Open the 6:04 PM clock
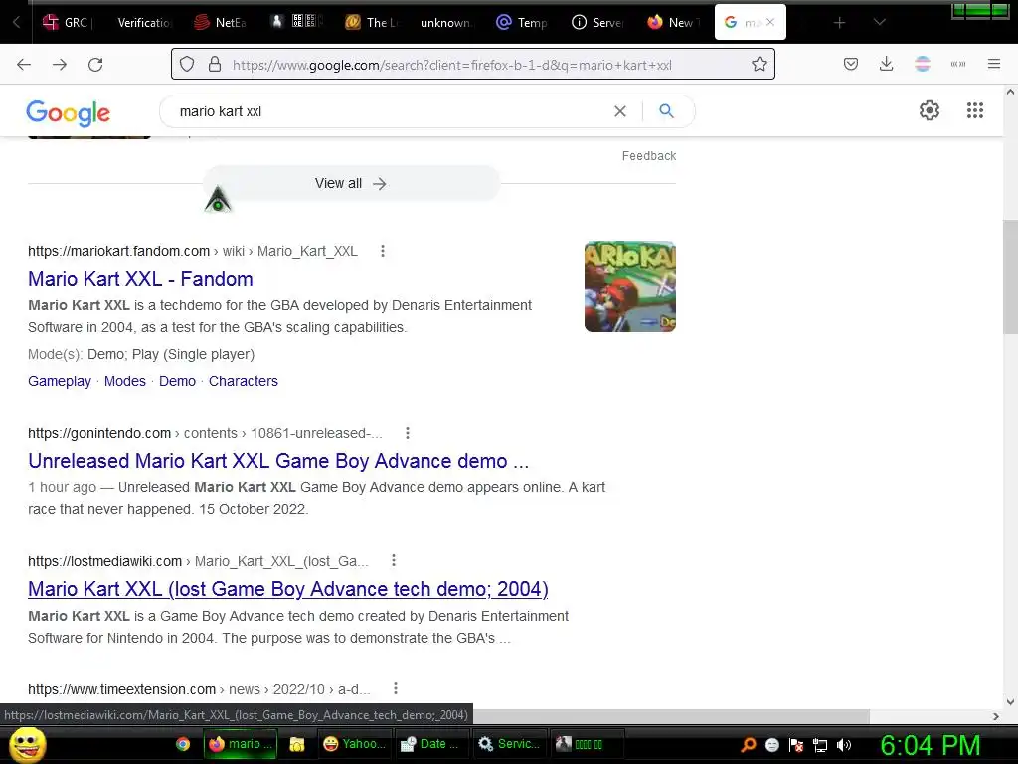The width and height of the screenshot is (1018, 764). (930, 745)
